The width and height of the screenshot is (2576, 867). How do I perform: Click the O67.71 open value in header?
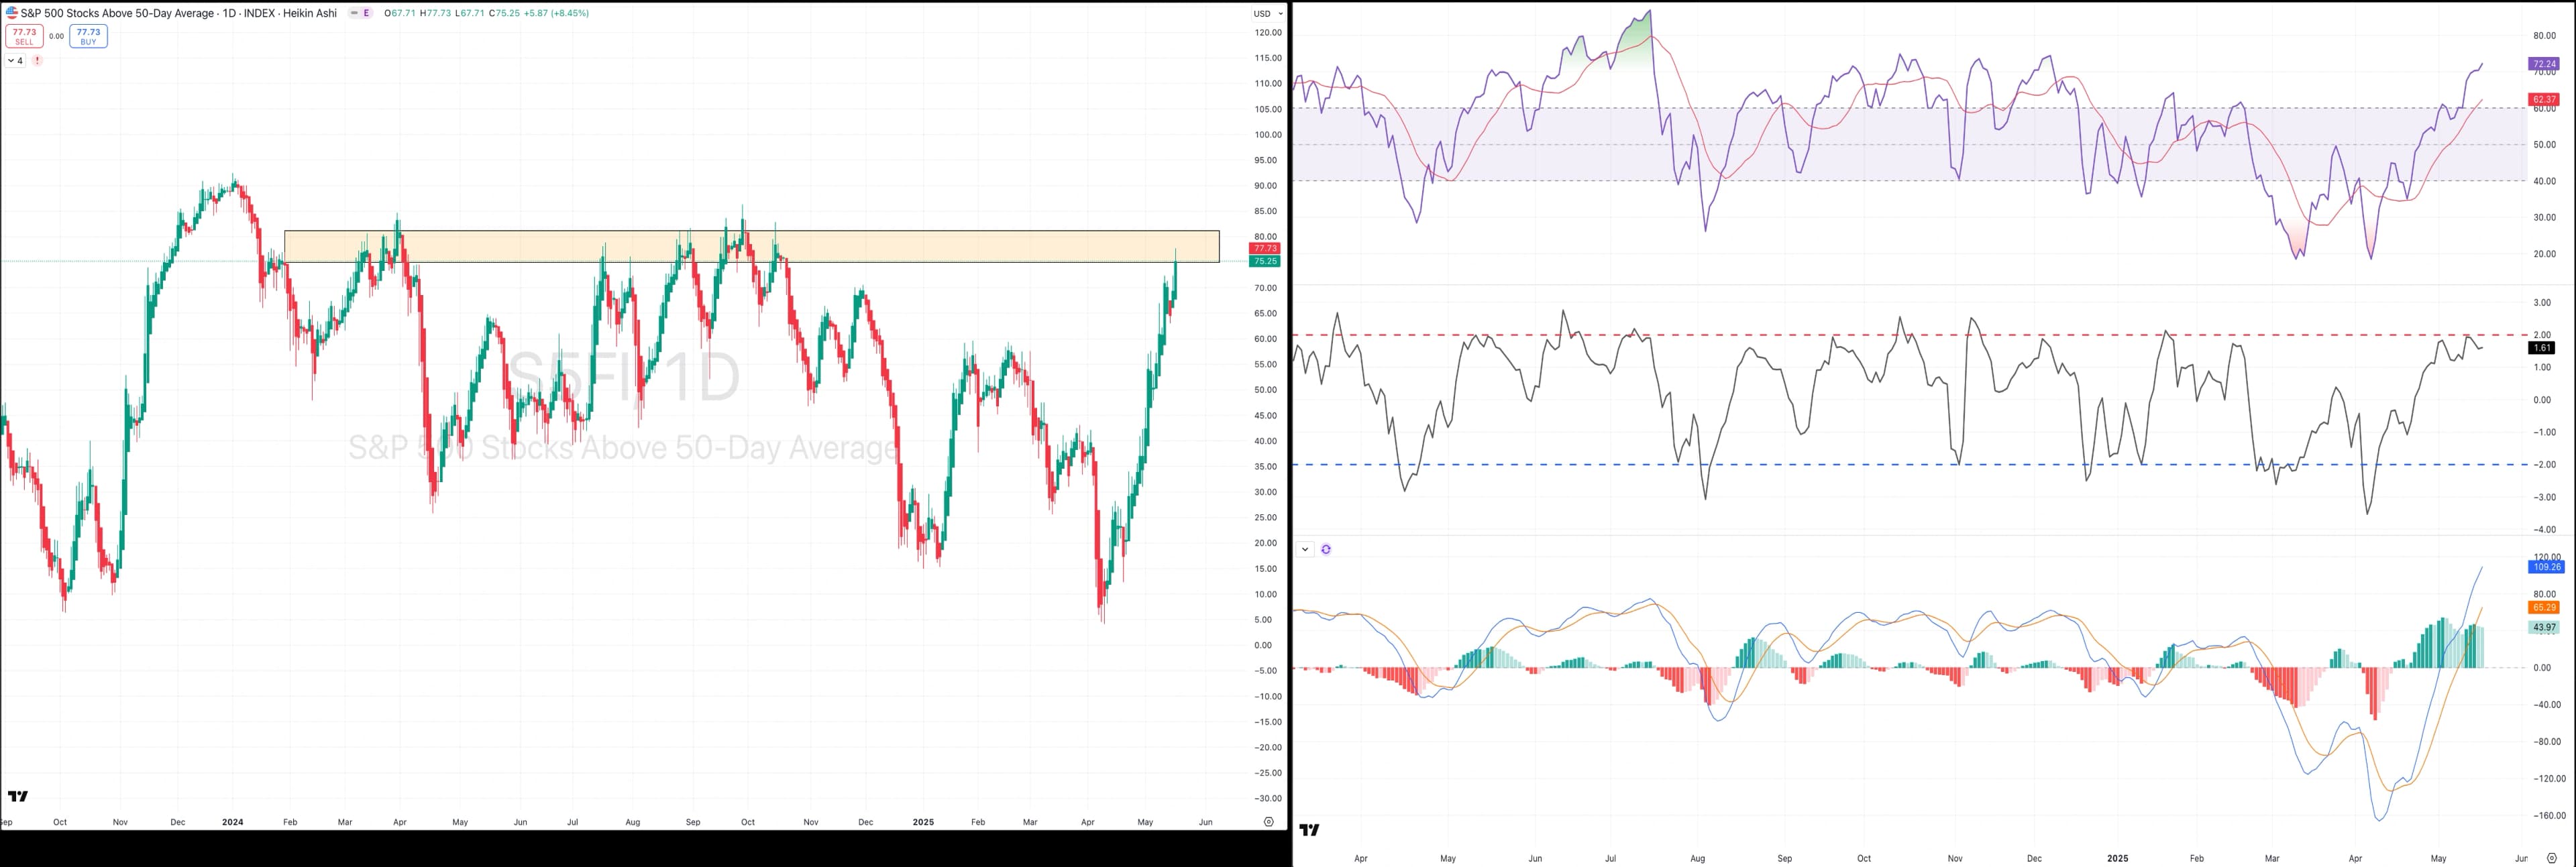[x=400, y=13]
